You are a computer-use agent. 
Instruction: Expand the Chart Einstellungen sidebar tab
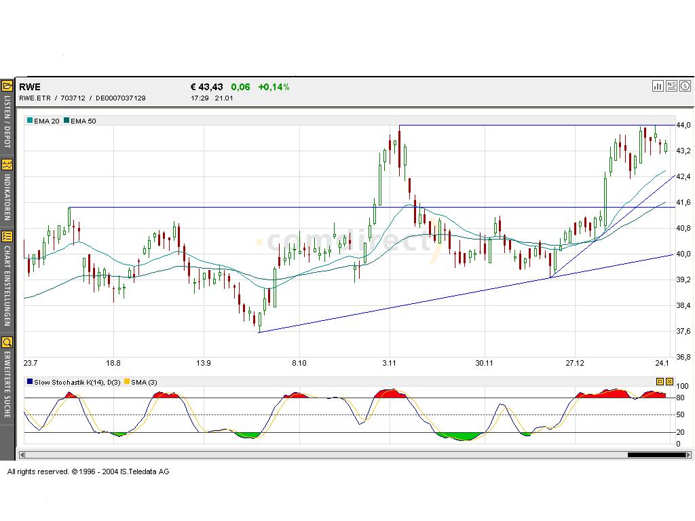[x=7, y=285]
